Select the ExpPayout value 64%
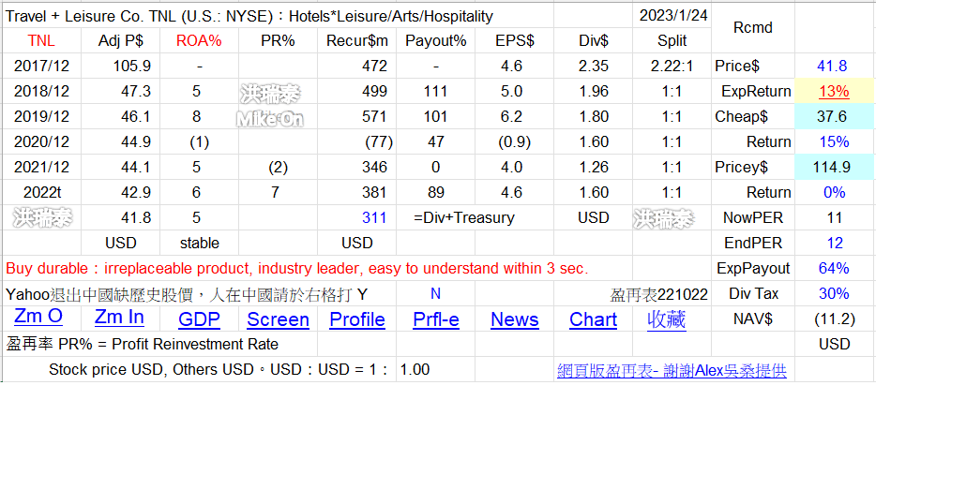The width and height of the screenshot is (966, 504). coord(834,268)
